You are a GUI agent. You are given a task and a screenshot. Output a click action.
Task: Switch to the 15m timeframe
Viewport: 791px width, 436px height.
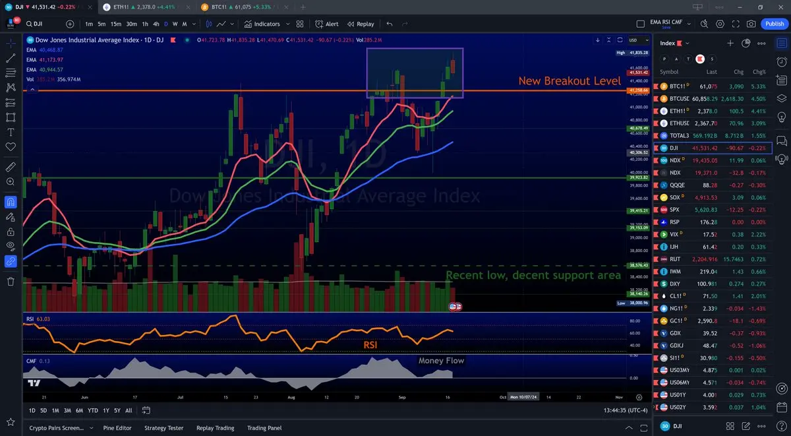click(116, 24)
